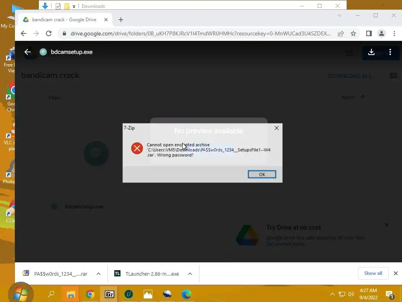Open the volume tray icon
This screenshot has height=302, width=402.
coord(351,294)
